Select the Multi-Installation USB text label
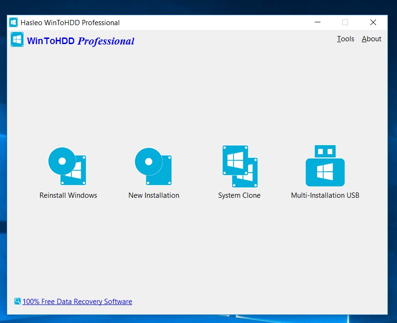 click(325, 195)
